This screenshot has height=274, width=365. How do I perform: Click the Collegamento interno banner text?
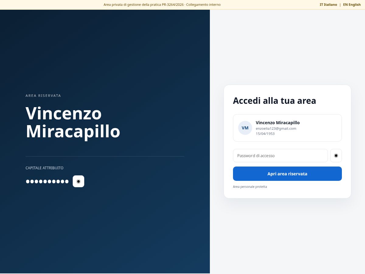pos(203,5)
